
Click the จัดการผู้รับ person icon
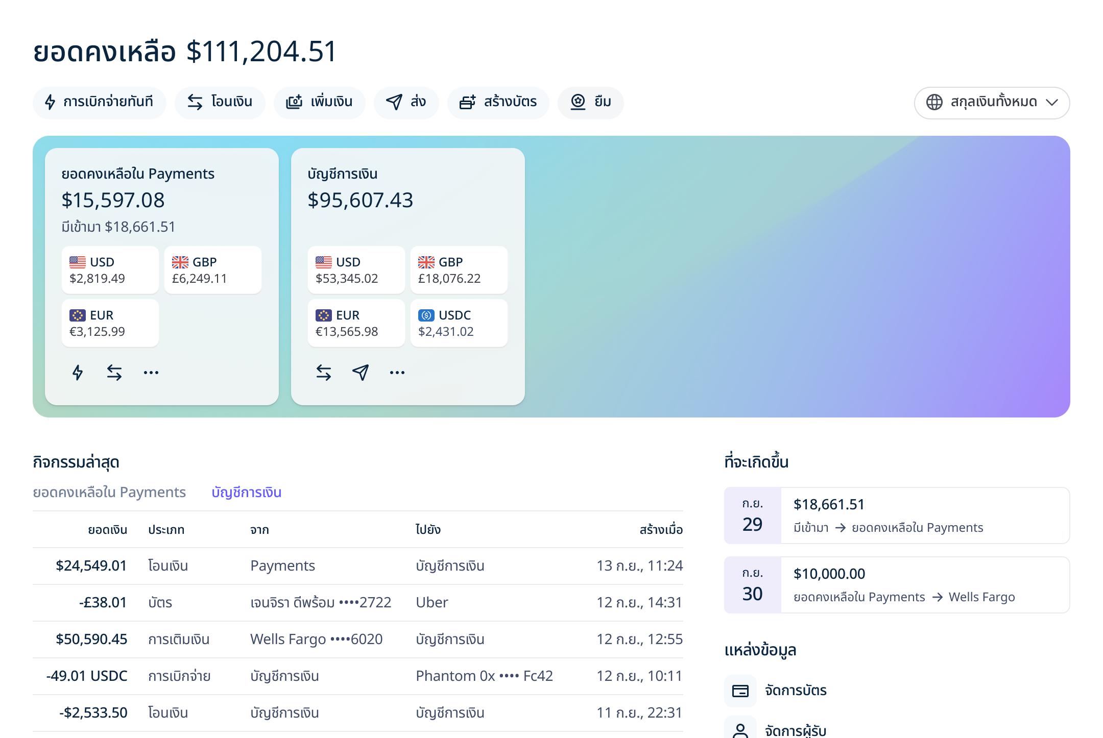(740, 730)
